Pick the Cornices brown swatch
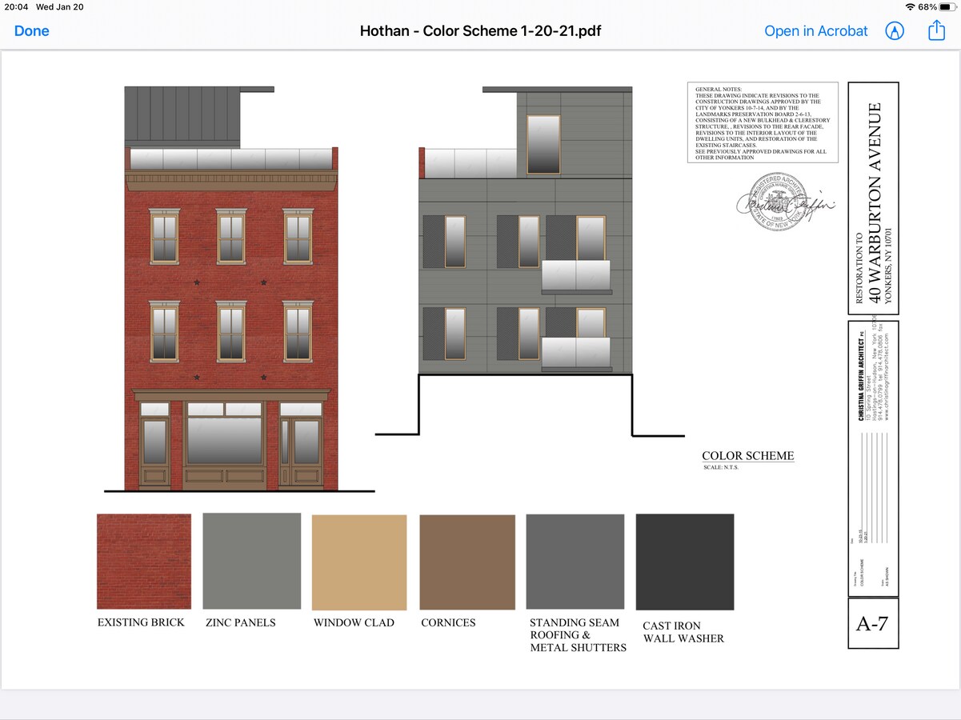Screen dimensions: 961x720 pos(467,562)
